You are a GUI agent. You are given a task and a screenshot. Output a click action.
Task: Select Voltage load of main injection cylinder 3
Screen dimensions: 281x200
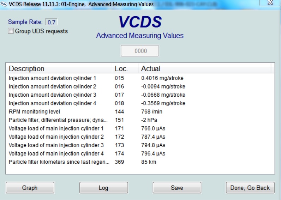[x=56, y=145]
